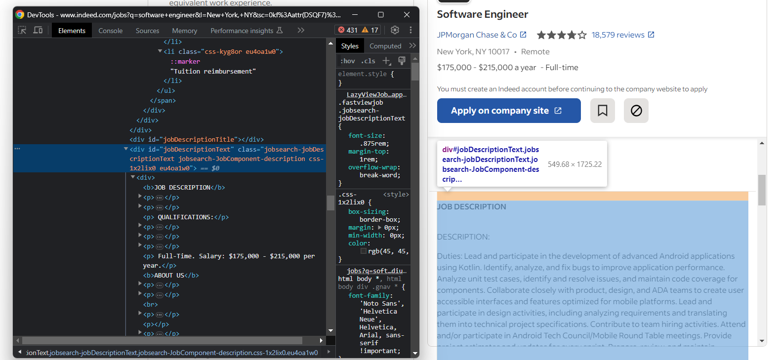Collapse the li css-kyg8or node
Screen dimensions: 778x360
160,51
